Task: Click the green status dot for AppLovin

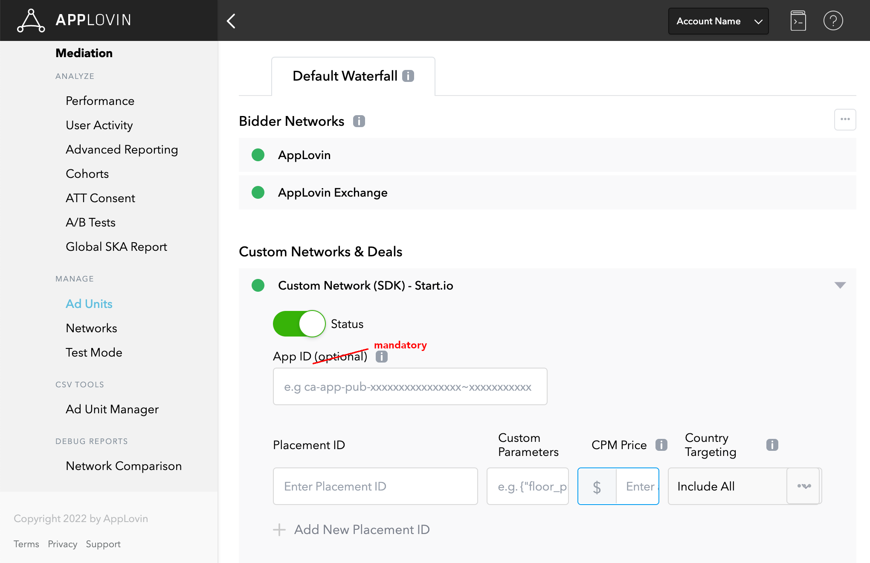Action: tap(258, 155)
